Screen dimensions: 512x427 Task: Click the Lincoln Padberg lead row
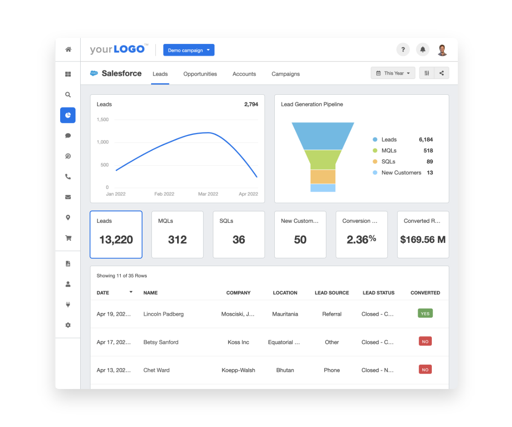(163, 314)
